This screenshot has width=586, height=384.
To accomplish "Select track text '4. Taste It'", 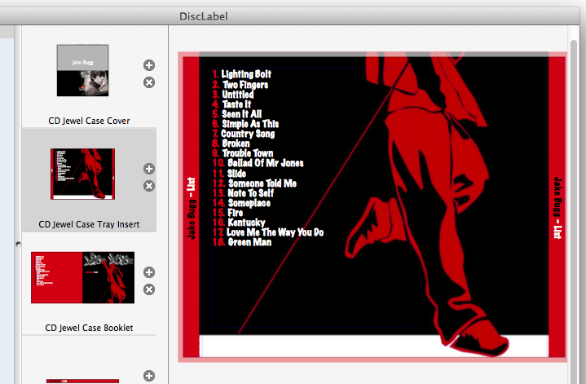I will click(231, 104).
